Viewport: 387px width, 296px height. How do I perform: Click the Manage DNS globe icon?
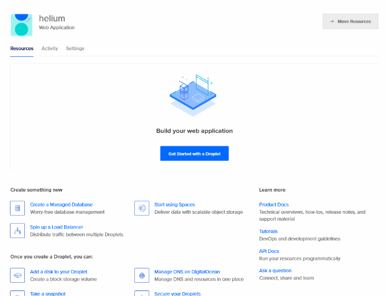142,275
